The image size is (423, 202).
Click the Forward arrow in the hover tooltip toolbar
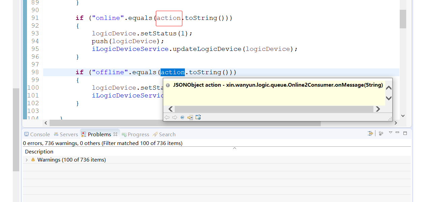[x=174, y=117]
